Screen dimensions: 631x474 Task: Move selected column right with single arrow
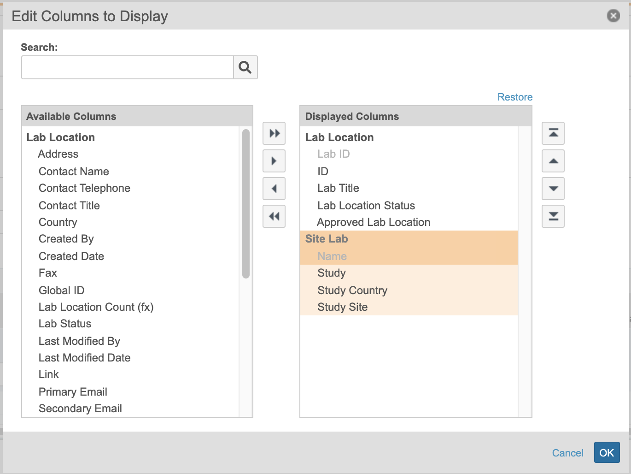coord(274,161)
